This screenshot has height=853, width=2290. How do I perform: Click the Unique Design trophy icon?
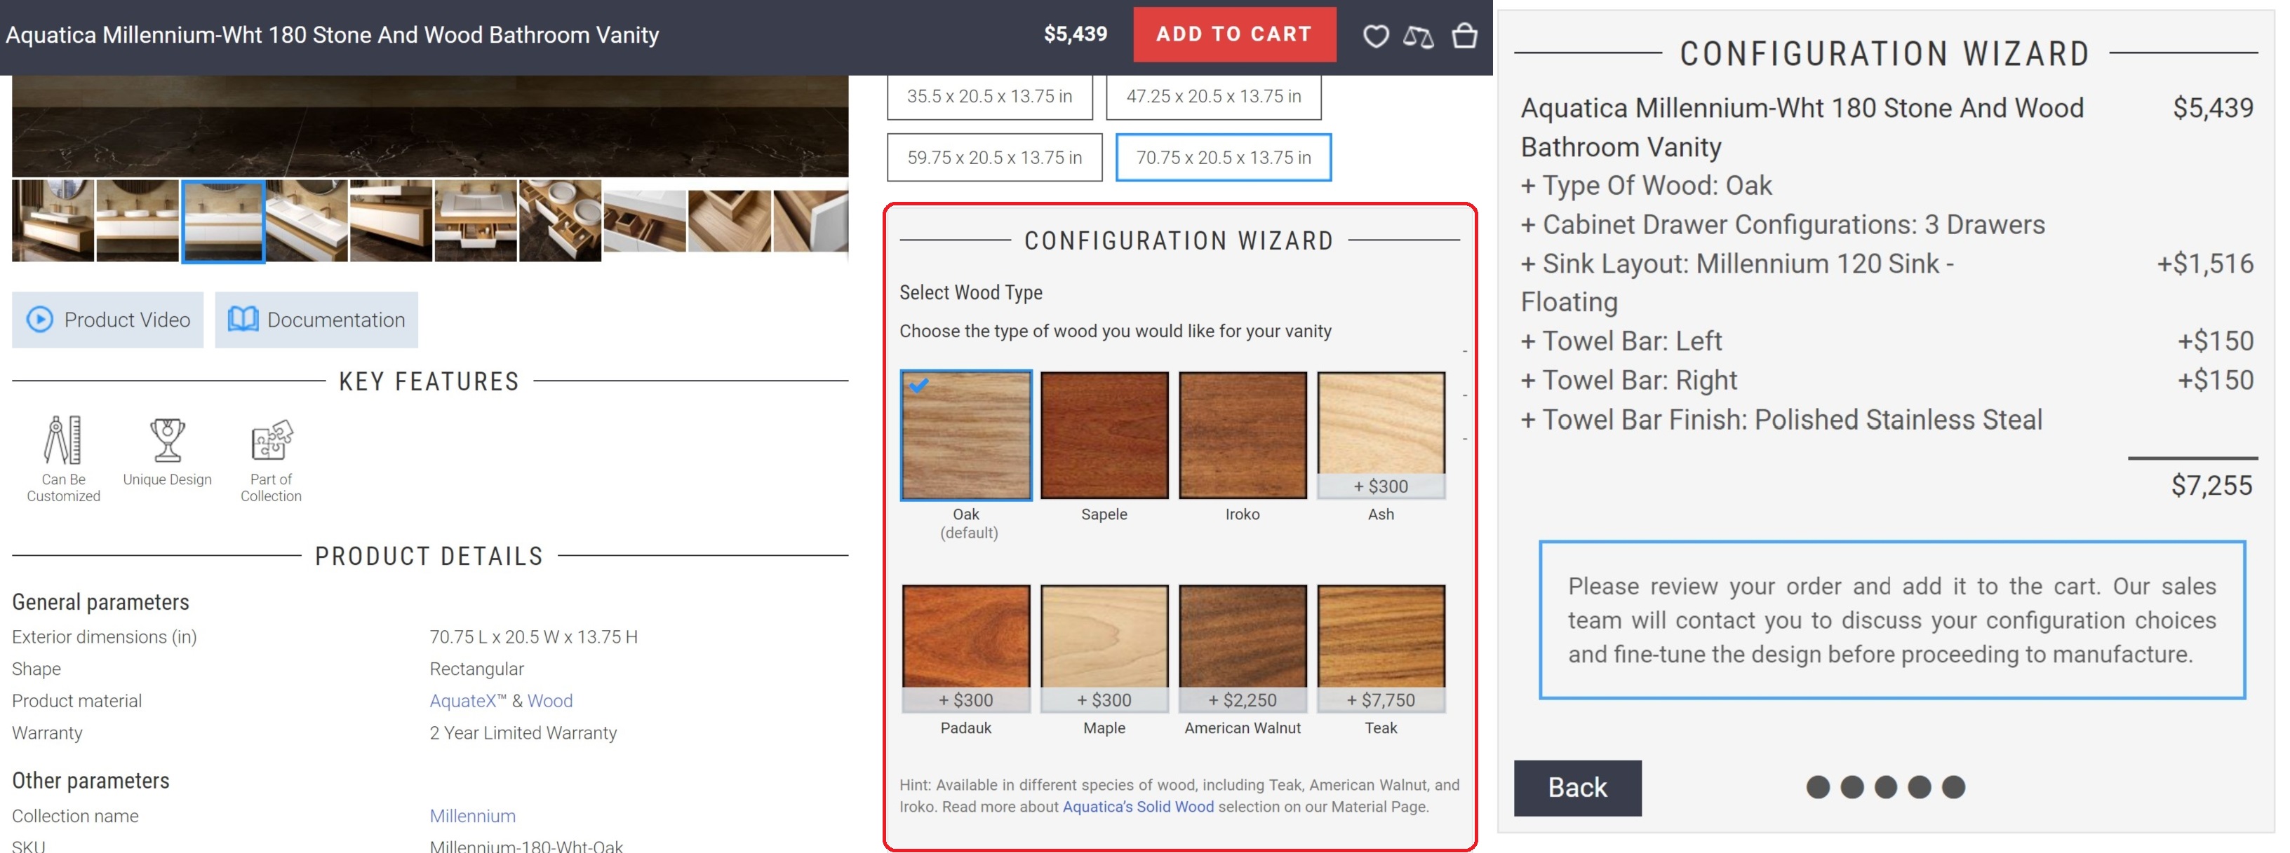point(167,441)
